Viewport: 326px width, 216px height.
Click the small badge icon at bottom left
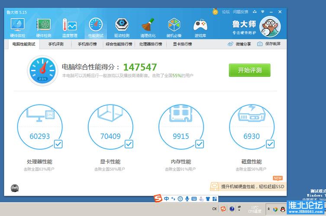(x=15, y=188)
